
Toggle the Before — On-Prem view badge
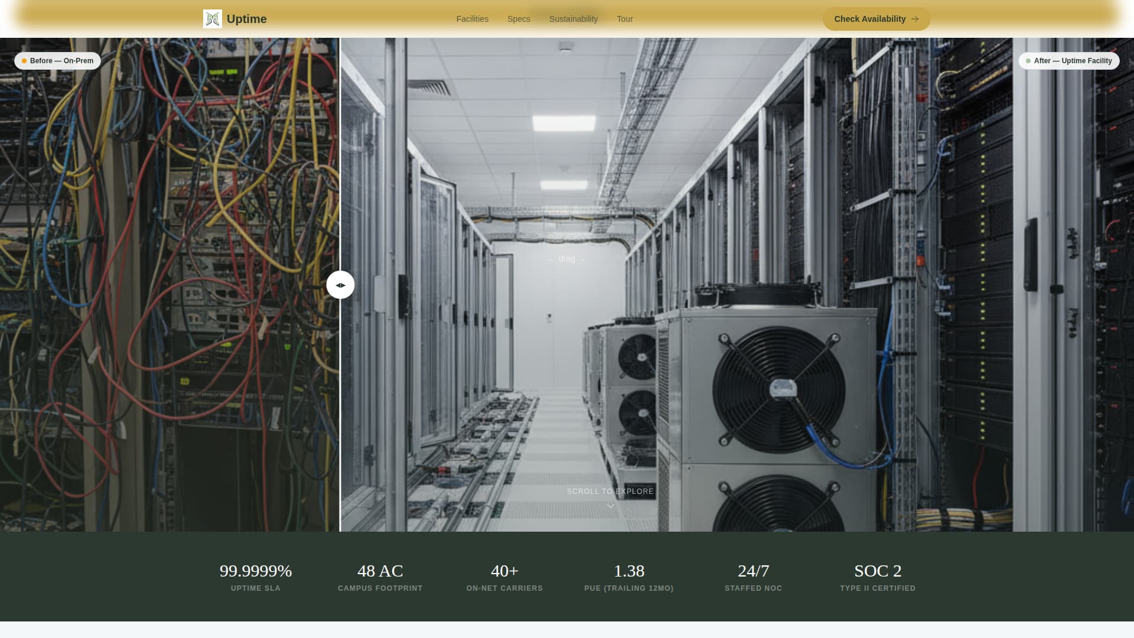click(57, 60)
